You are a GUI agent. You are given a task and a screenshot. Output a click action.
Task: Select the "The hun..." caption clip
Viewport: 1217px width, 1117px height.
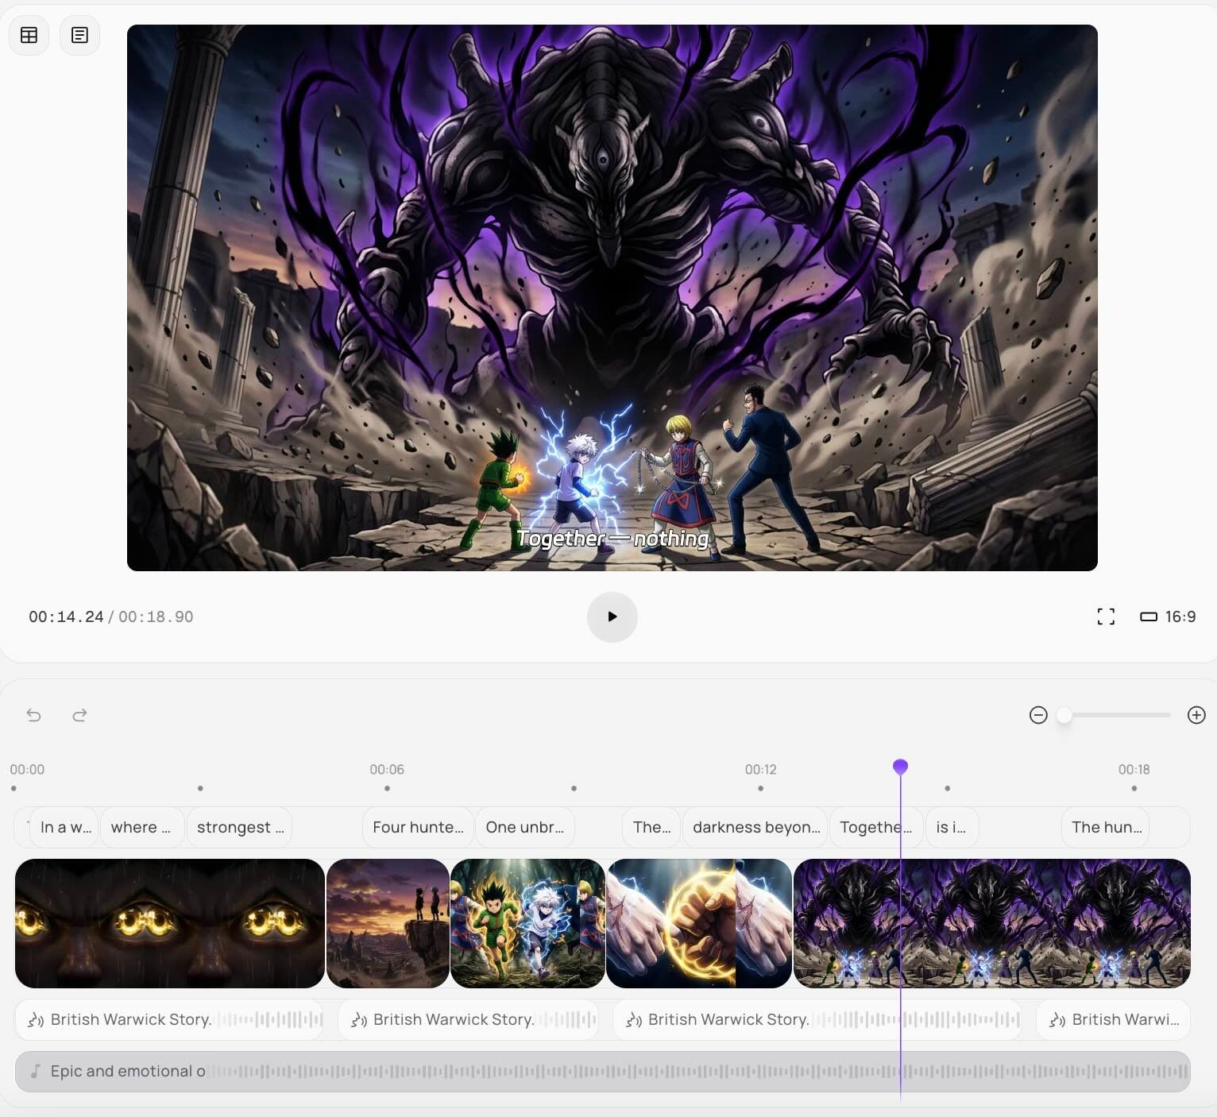tap(1106, 827)
